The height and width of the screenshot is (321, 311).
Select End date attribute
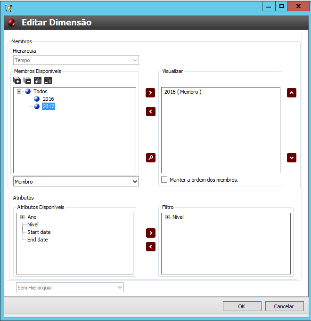pyautogui.click(x=38, y=240)
